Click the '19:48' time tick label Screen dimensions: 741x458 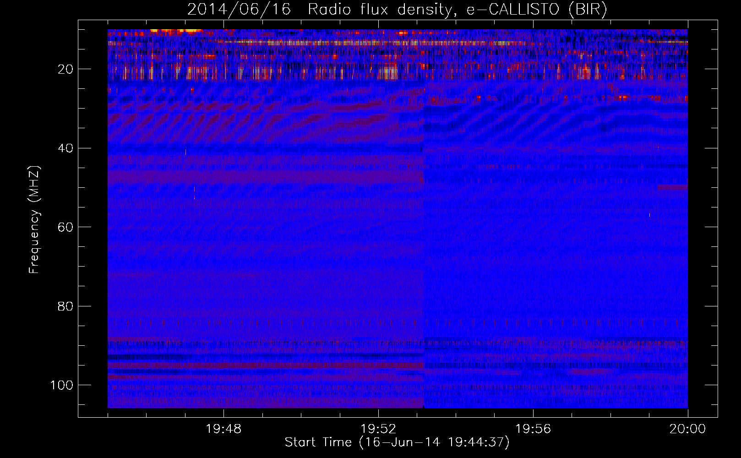click(x=223, y=429)
